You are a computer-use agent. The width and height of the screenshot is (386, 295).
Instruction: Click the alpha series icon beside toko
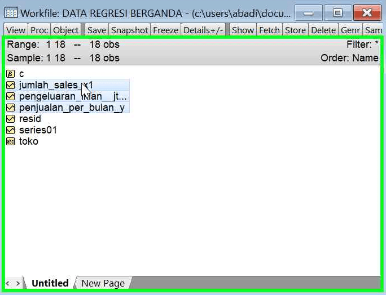coord(10,141)
